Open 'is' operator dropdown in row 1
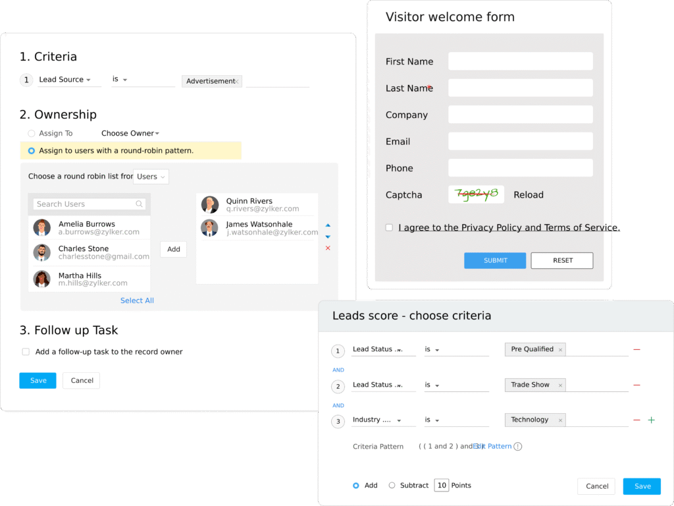 pos(457,349)
